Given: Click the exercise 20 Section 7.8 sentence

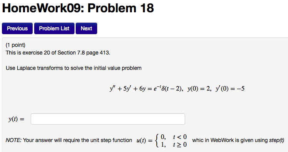Looking at the screenshot, I should click(x=58, y=53).
